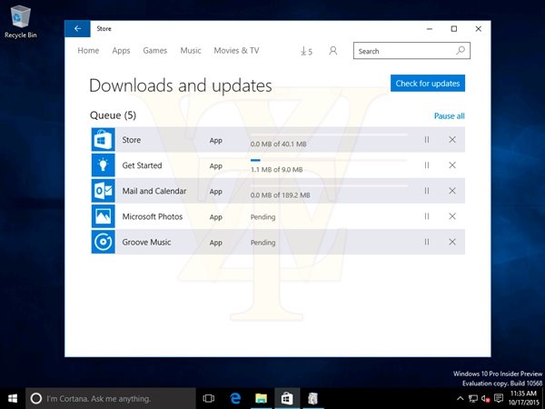545x409 pixels.
Task: Go back using the back arrow
Action: point(77,28)
